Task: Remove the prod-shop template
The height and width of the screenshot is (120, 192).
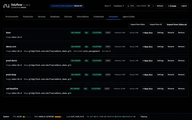Action: tap(181, 75)
